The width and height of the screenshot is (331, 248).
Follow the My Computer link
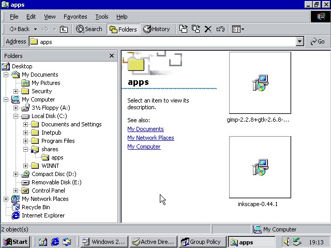(144, 147)
